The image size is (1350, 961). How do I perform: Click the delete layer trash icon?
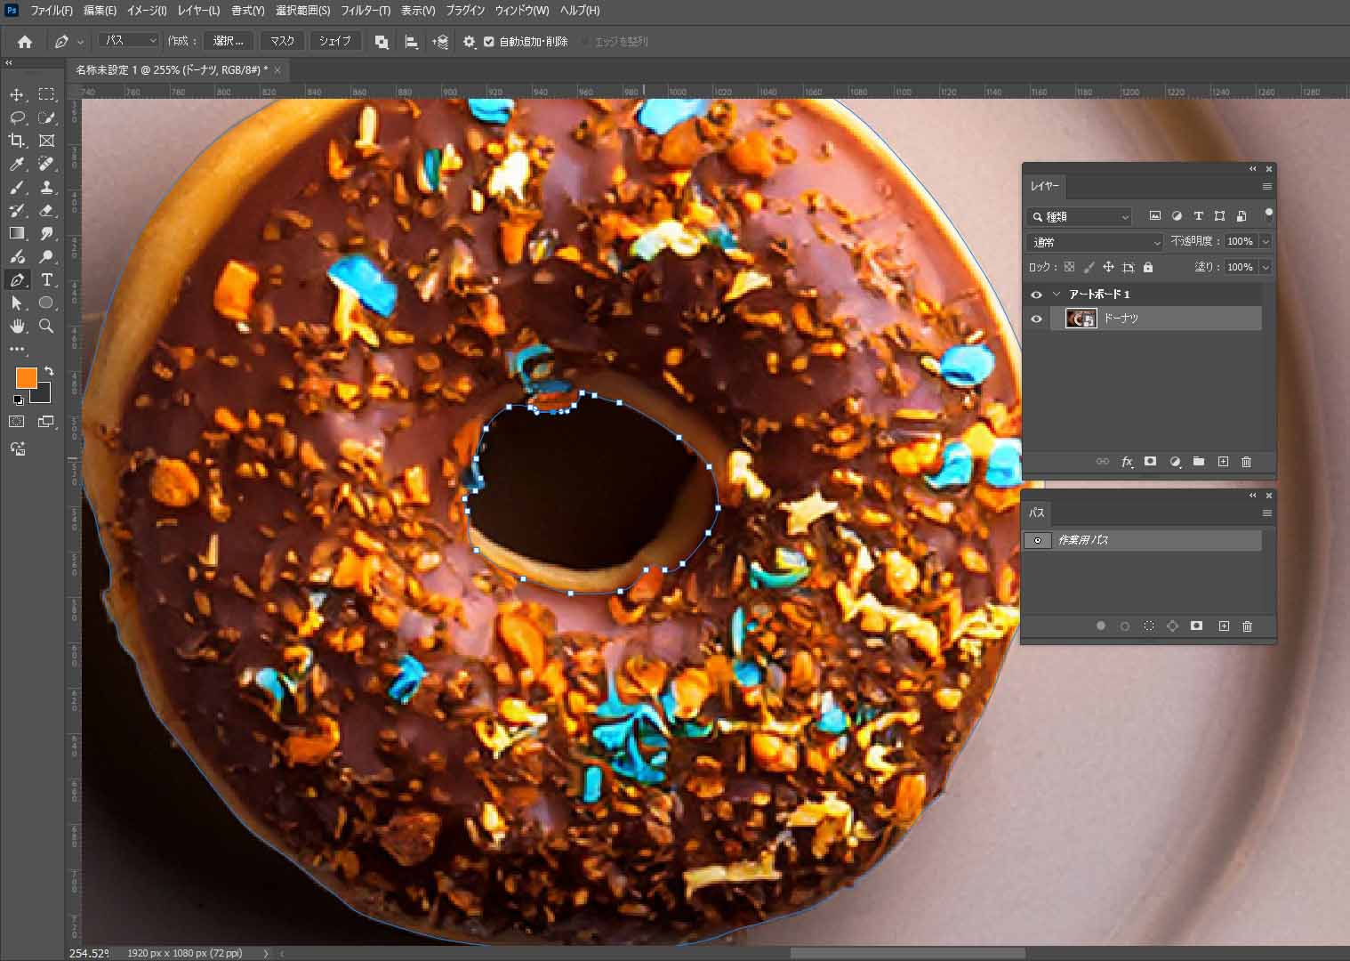click(x=1246, y=462)
